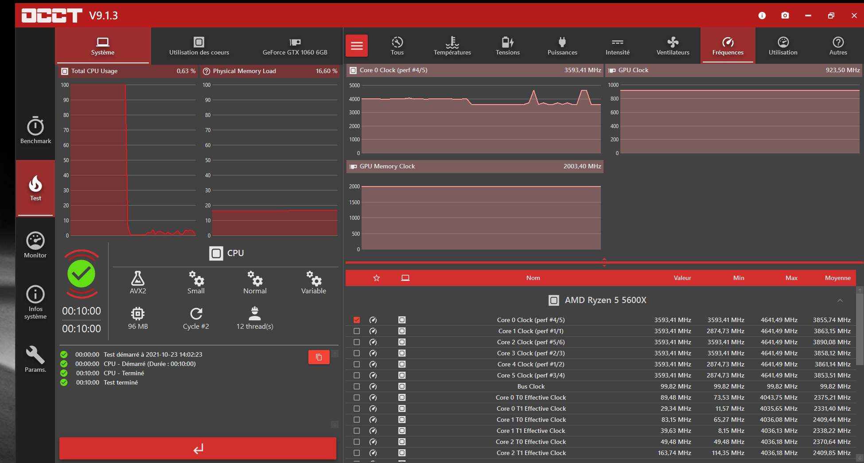Click the sensor table scrollbar down arrow
The width and height of the screenshot is (864, 463).
click(860, 458)
